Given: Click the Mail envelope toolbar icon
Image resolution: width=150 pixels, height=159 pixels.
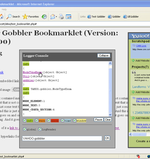Looking at the screenshot, I should [x=53, y=17].
